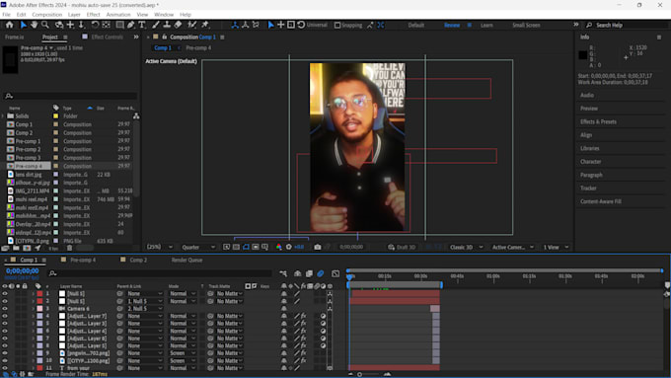Pick the Selection arrow tool
Screen dimensions: 671x378
point(23,26)
